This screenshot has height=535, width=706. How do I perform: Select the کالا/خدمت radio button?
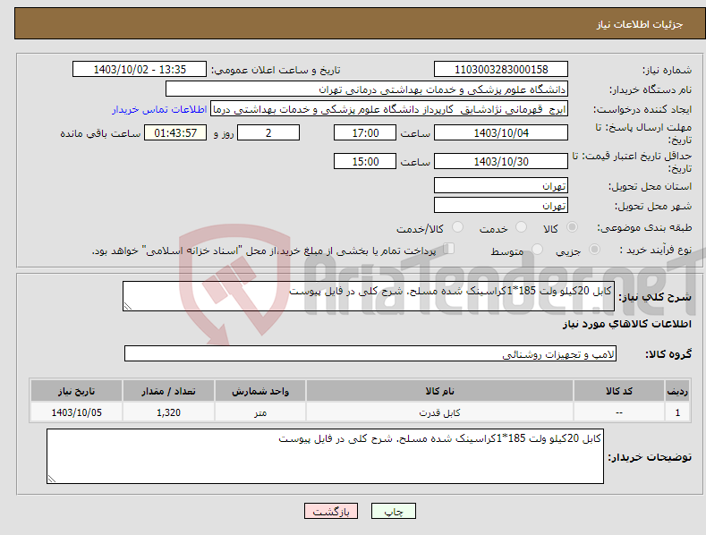pyautogui.click(x=457, y=227)
